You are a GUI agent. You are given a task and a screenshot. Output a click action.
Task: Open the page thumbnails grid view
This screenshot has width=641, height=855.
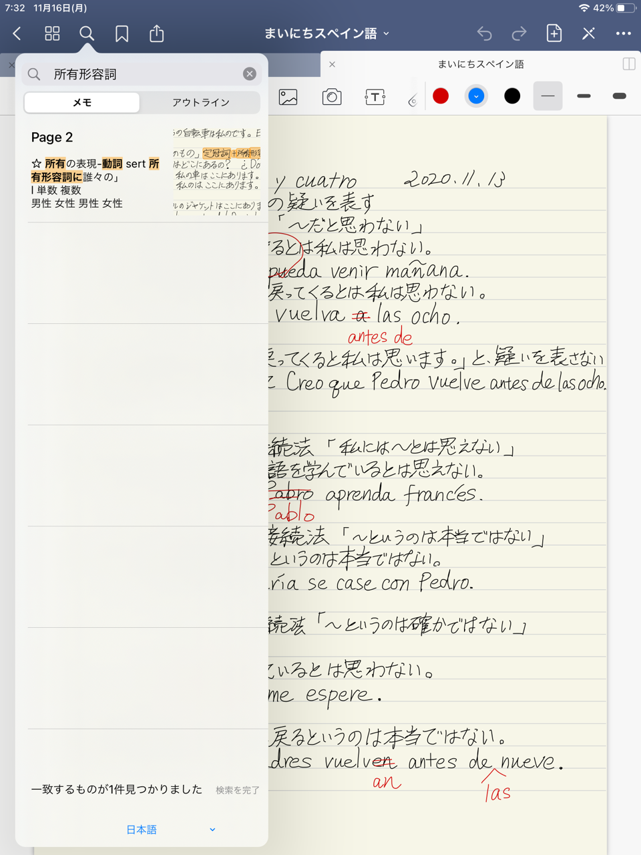click(52, 33)
